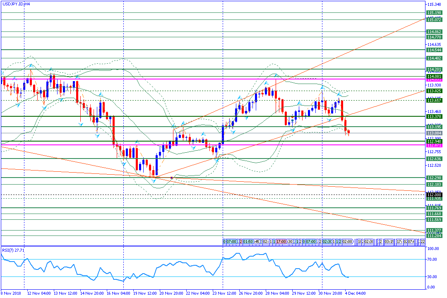
Task: Click the 114.862 price level label
Action: pos(434,31)
